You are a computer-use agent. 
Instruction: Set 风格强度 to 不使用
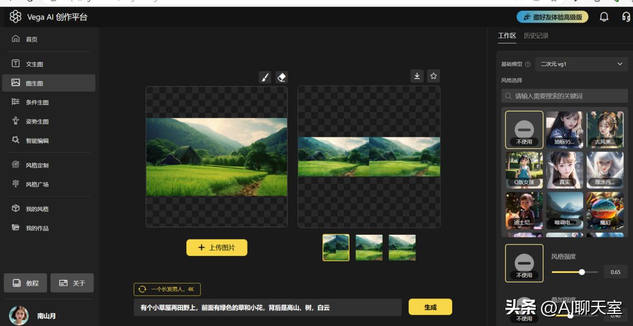point(524,263)
